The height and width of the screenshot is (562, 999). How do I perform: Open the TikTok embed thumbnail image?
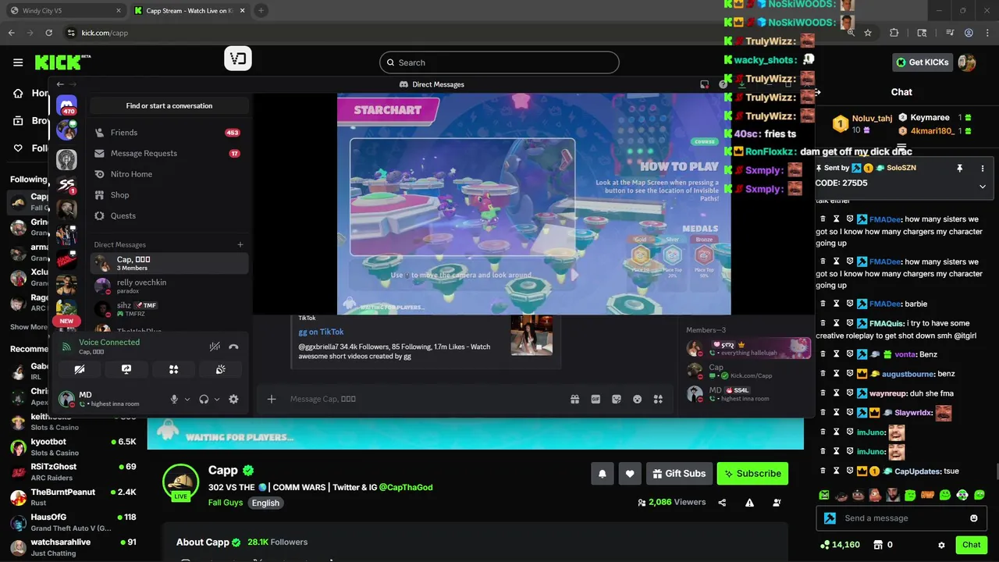(x=531, y=335)
